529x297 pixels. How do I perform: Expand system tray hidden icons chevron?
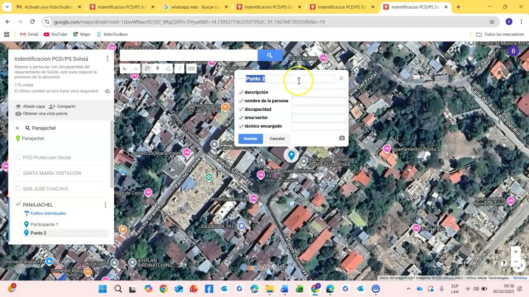tap(408, 289)
